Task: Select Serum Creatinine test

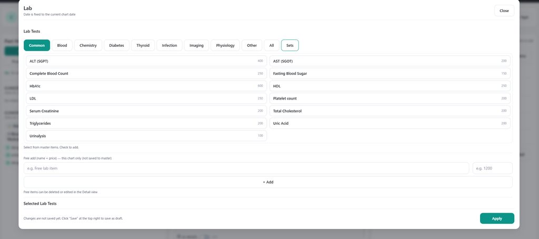Action: (x=146, y=111)
